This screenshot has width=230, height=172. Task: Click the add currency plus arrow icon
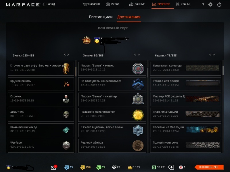(x=171, y=167)
